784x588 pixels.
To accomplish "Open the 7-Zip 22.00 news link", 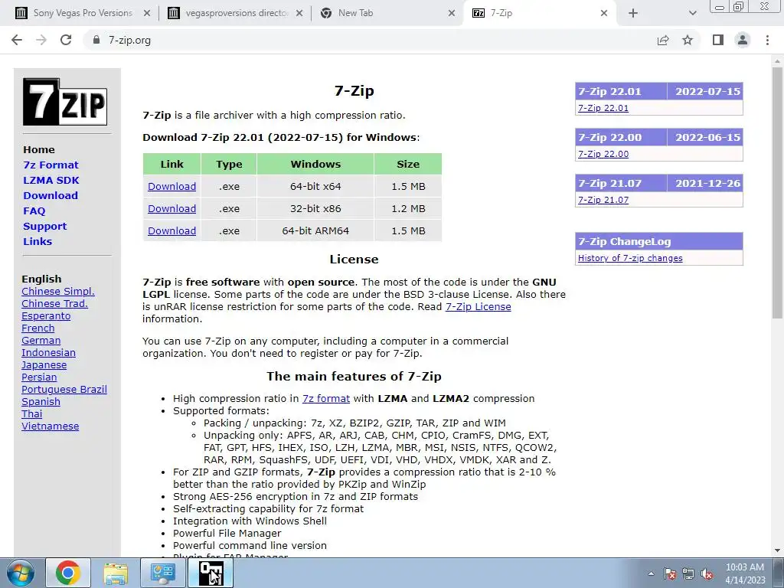I will click(x=603, y=154).
